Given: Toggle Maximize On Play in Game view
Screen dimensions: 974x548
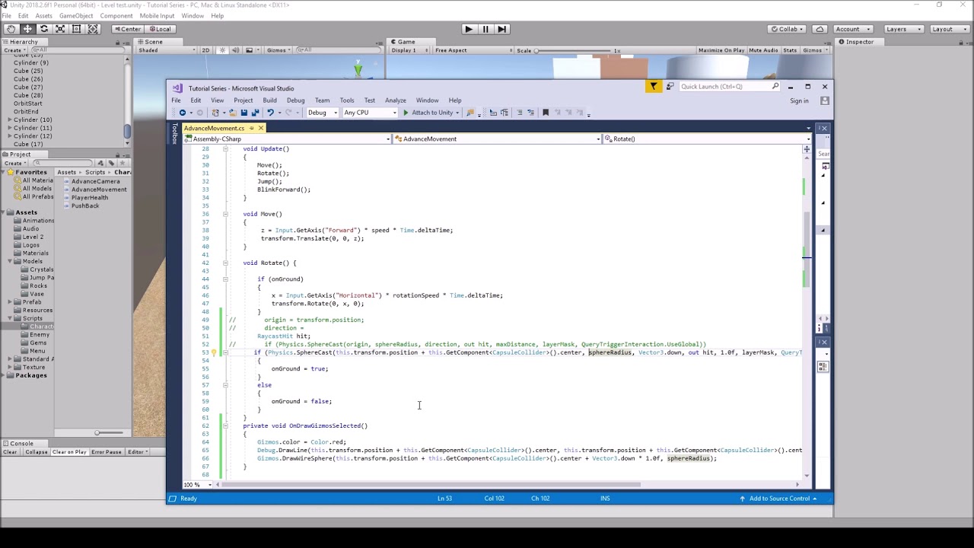Looking at the screenshot, I should tap(721, 50).
